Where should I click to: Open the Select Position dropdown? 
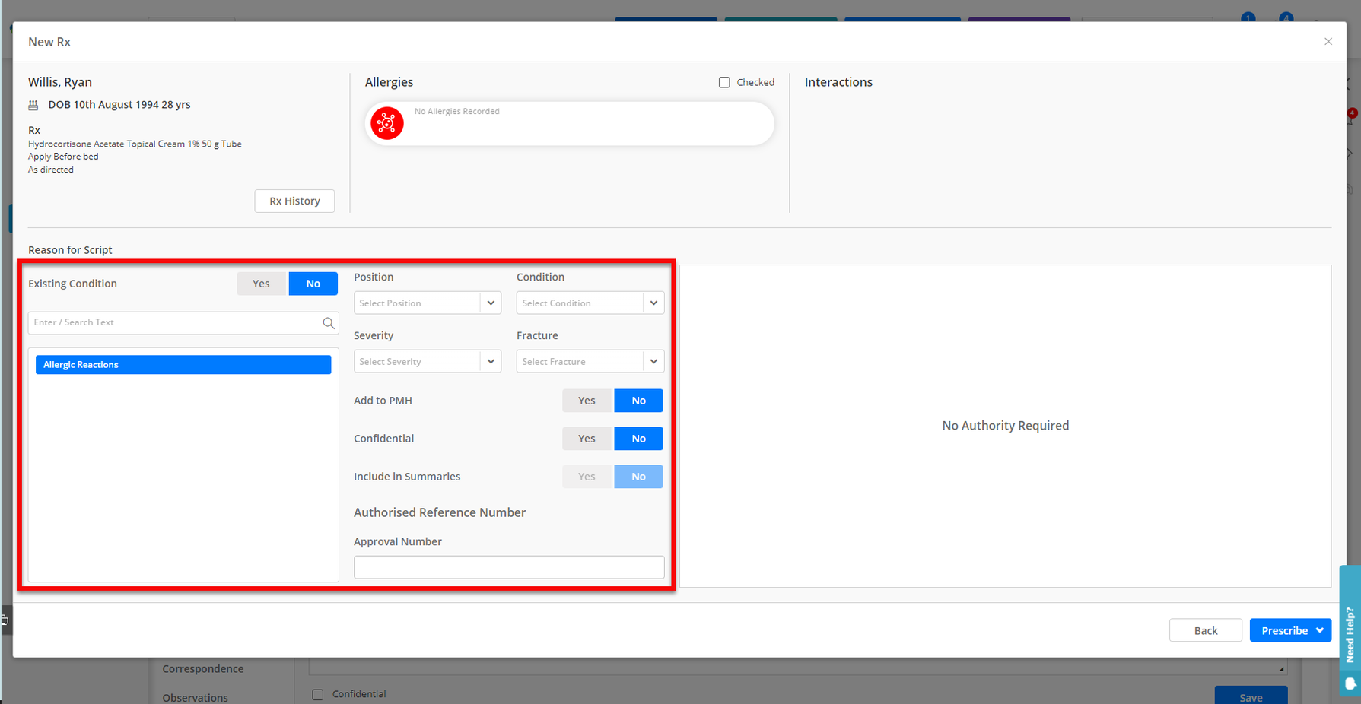pos(428,303)
